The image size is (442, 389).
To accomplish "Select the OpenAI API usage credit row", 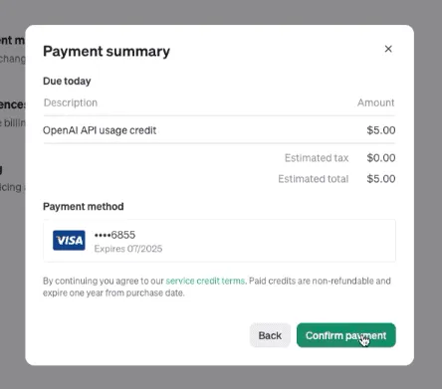I will [x=219, y=130].
